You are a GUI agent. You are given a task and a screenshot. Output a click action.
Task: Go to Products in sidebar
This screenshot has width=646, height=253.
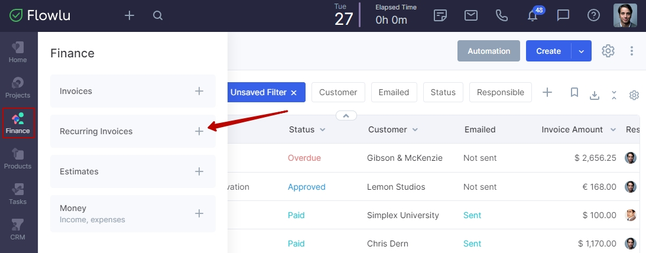(x=18, y=158)
